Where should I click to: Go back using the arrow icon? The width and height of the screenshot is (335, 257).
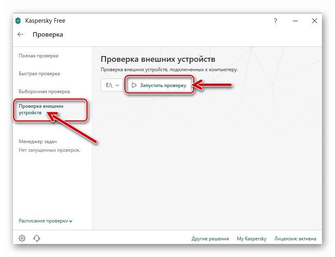pyautogui.click(x=20, y=35)
